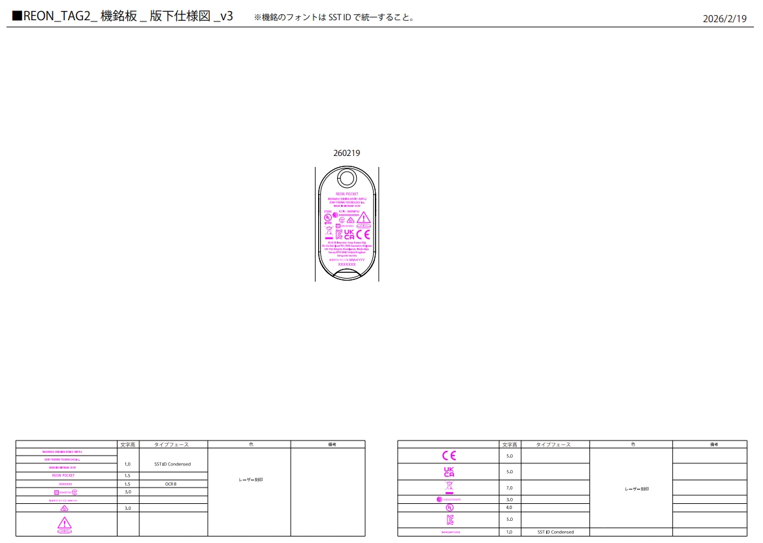Viewport: 763px width, 543px height.
Task: Click the 2026/2/19 date in header
Action: [724, 19]
